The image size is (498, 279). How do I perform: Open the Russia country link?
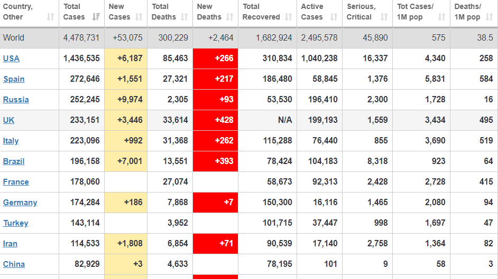point(16,100)
